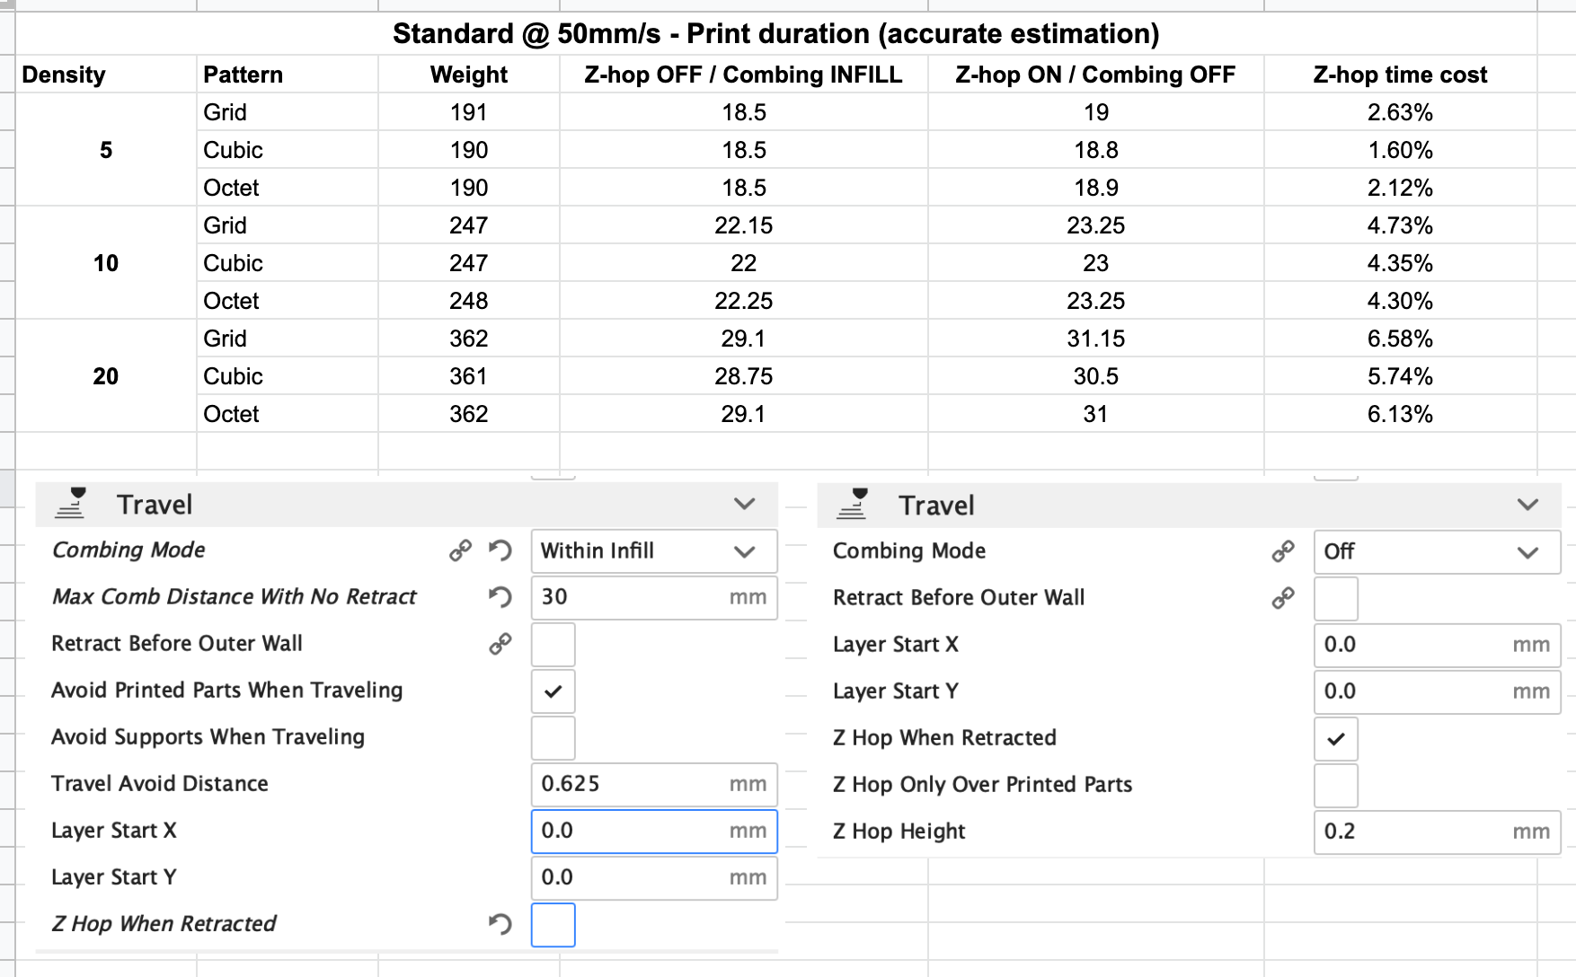Select time cost cell 4.73%
This screenshot has height=977, width=1576.
(x=1400, y=225)
